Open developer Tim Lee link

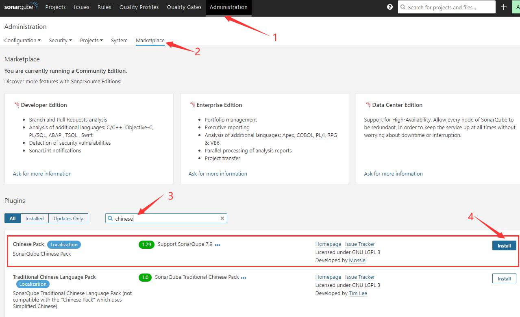(x=358, y=293)
